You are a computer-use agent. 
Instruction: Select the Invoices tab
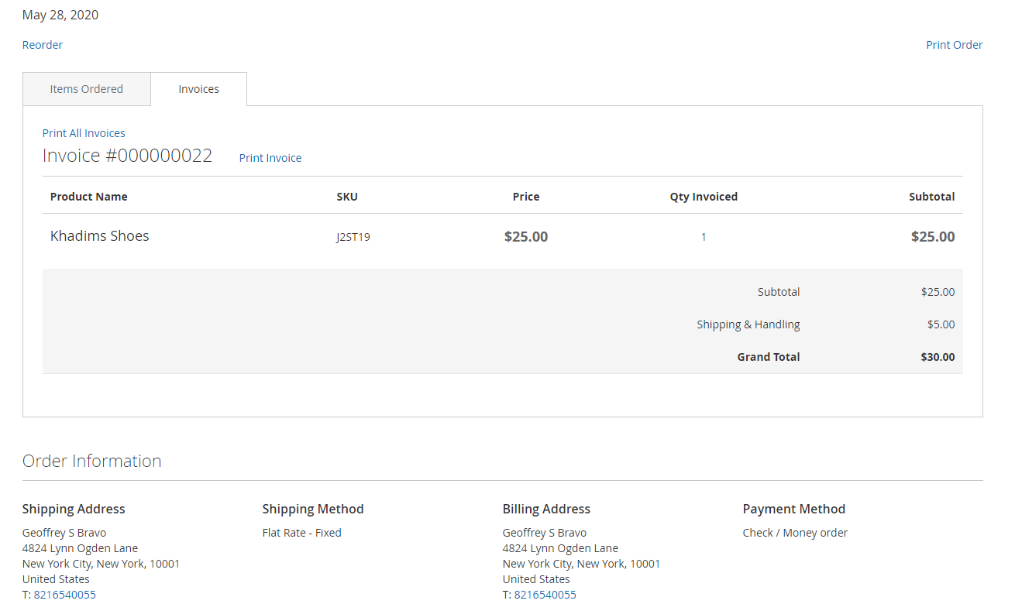[198, 89]
